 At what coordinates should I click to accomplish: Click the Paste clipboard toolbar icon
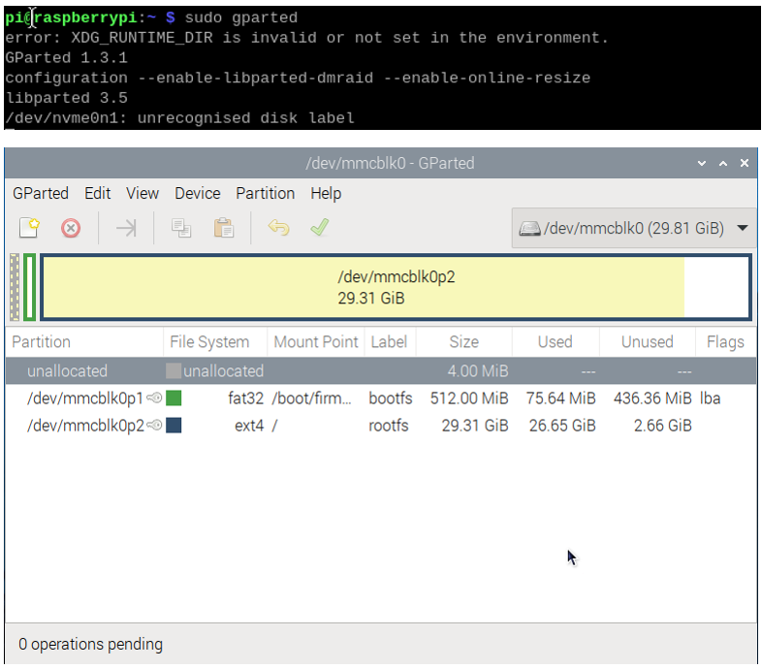click(224, 228)
